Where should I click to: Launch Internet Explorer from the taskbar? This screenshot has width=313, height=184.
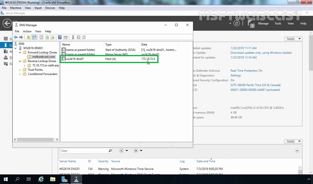pos(41,179)
